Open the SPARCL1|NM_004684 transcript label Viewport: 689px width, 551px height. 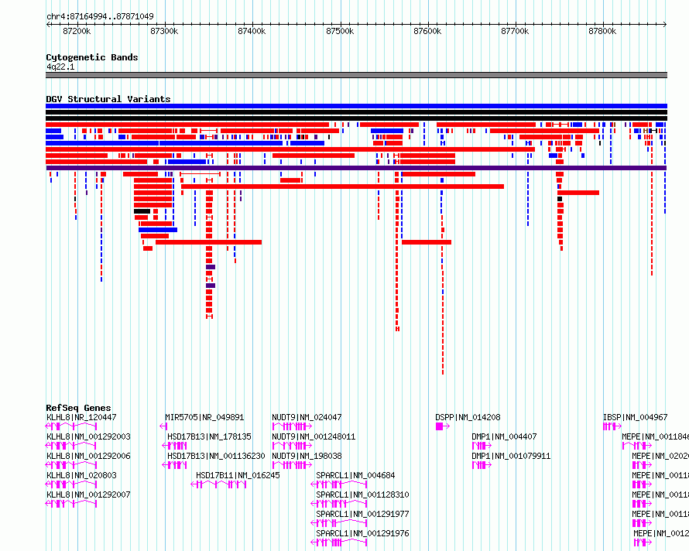coord(355,475)
